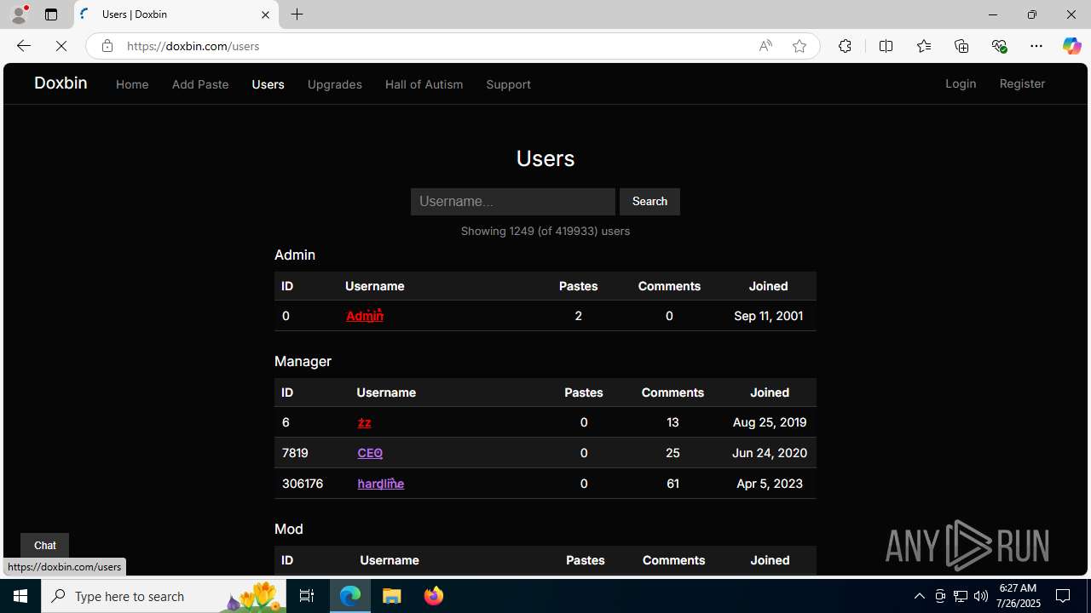Image resolution: width=1091 pixels, height=613 pixels.
Task: Open the browser profile icon
Action: click(19, 14)
